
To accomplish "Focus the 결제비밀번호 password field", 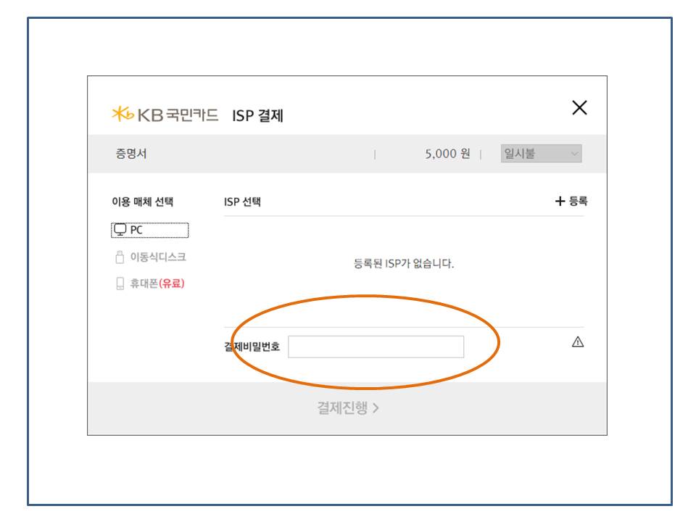I will coord(376,347).
